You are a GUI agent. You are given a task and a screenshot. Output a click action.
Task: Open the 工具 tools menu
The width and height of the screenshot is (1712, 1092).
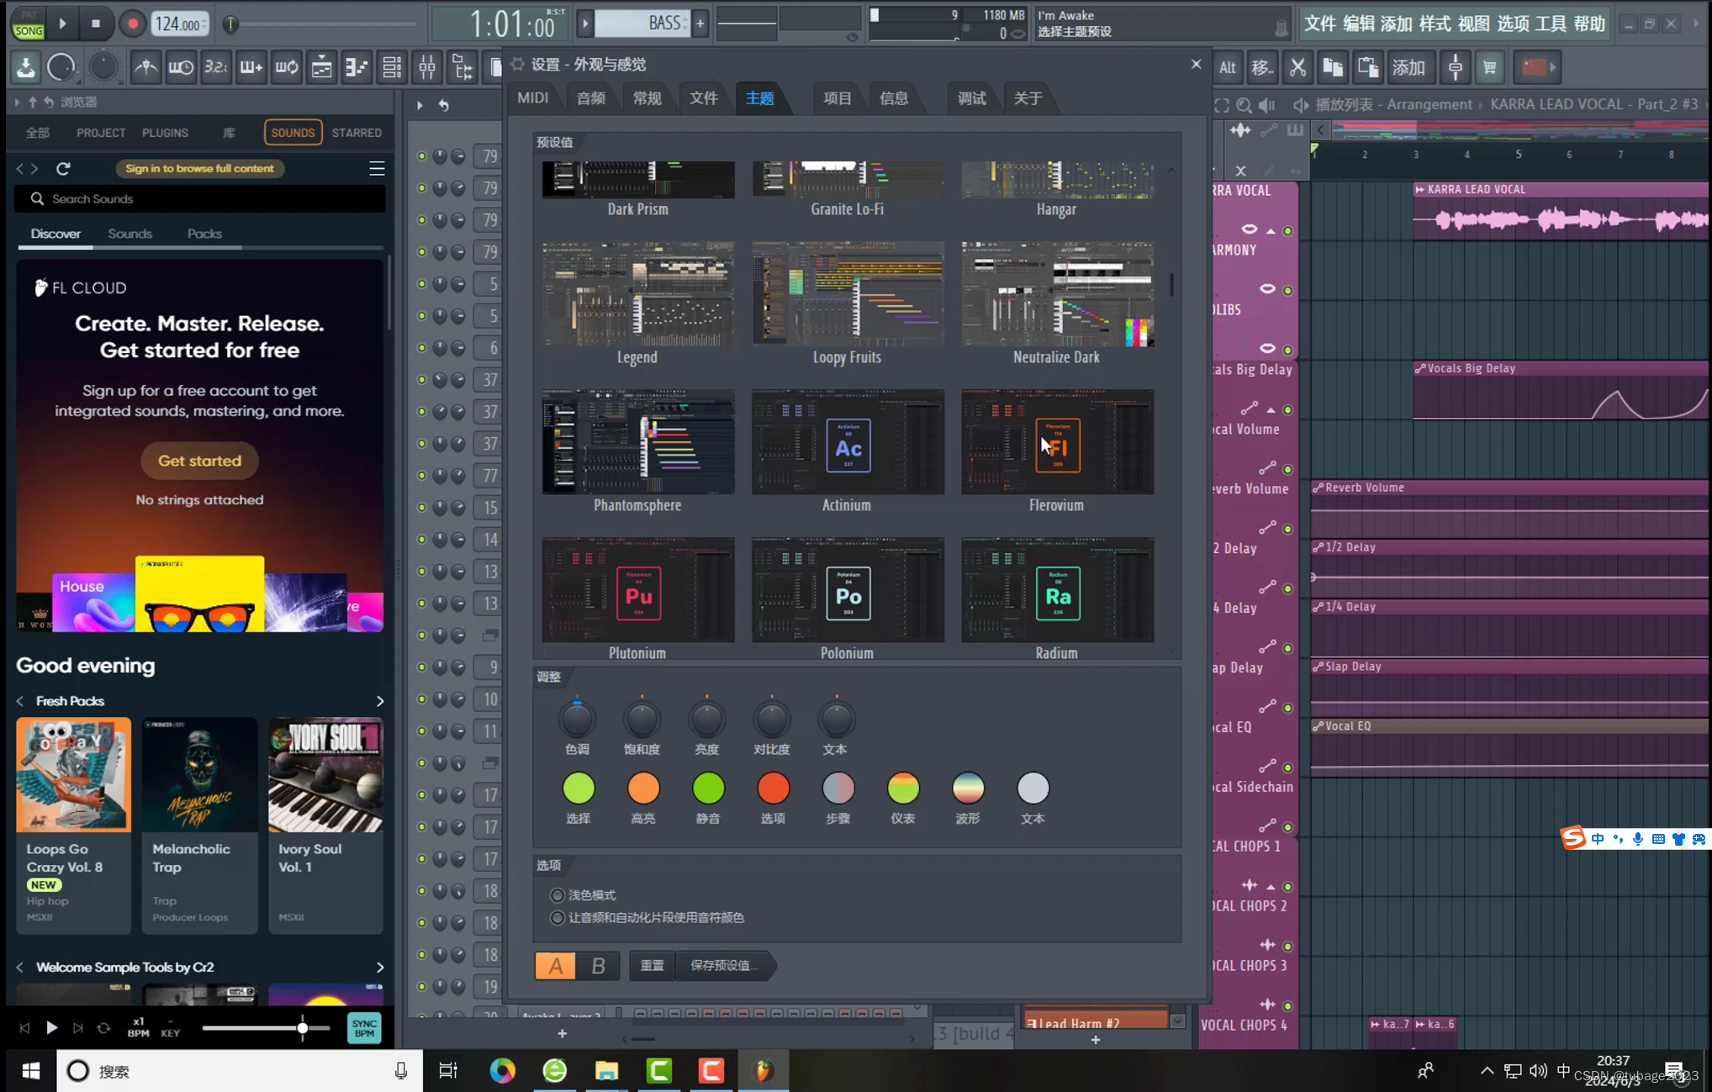(1551, 24)
